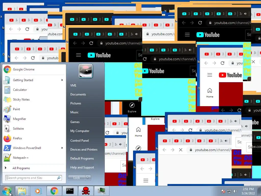The height and width of the screenshot is (196, 261).
Task: Open Help and Support
Action: (x=82, y=167)
